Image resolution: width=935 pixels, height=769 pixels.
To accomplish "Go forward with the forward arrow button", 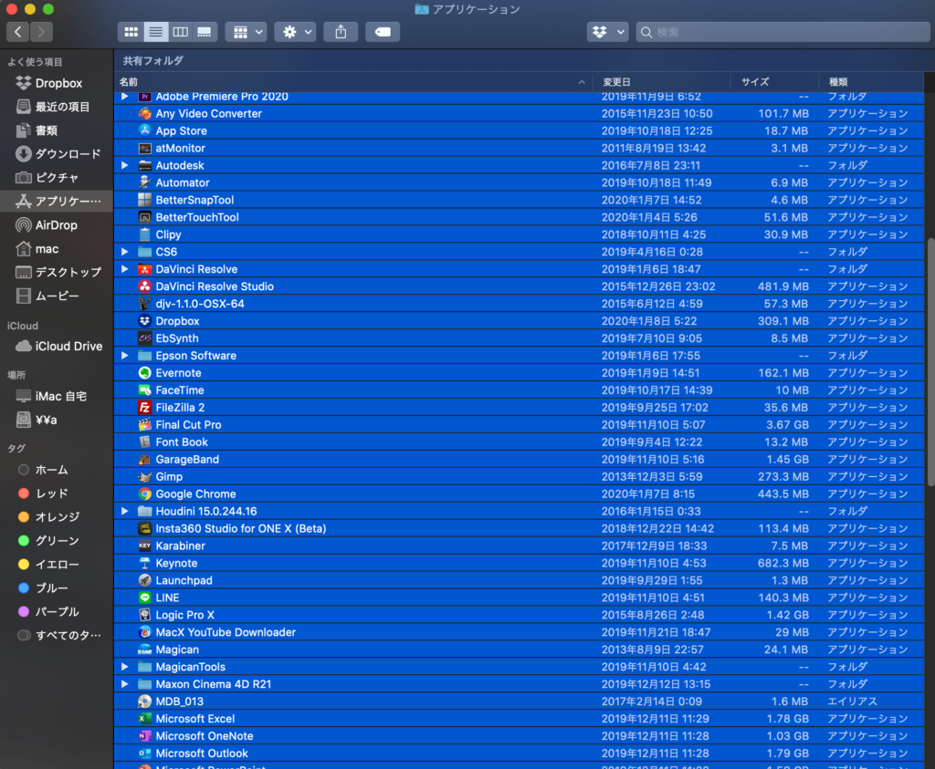I will pyautogui.click(x=41, y=32).
